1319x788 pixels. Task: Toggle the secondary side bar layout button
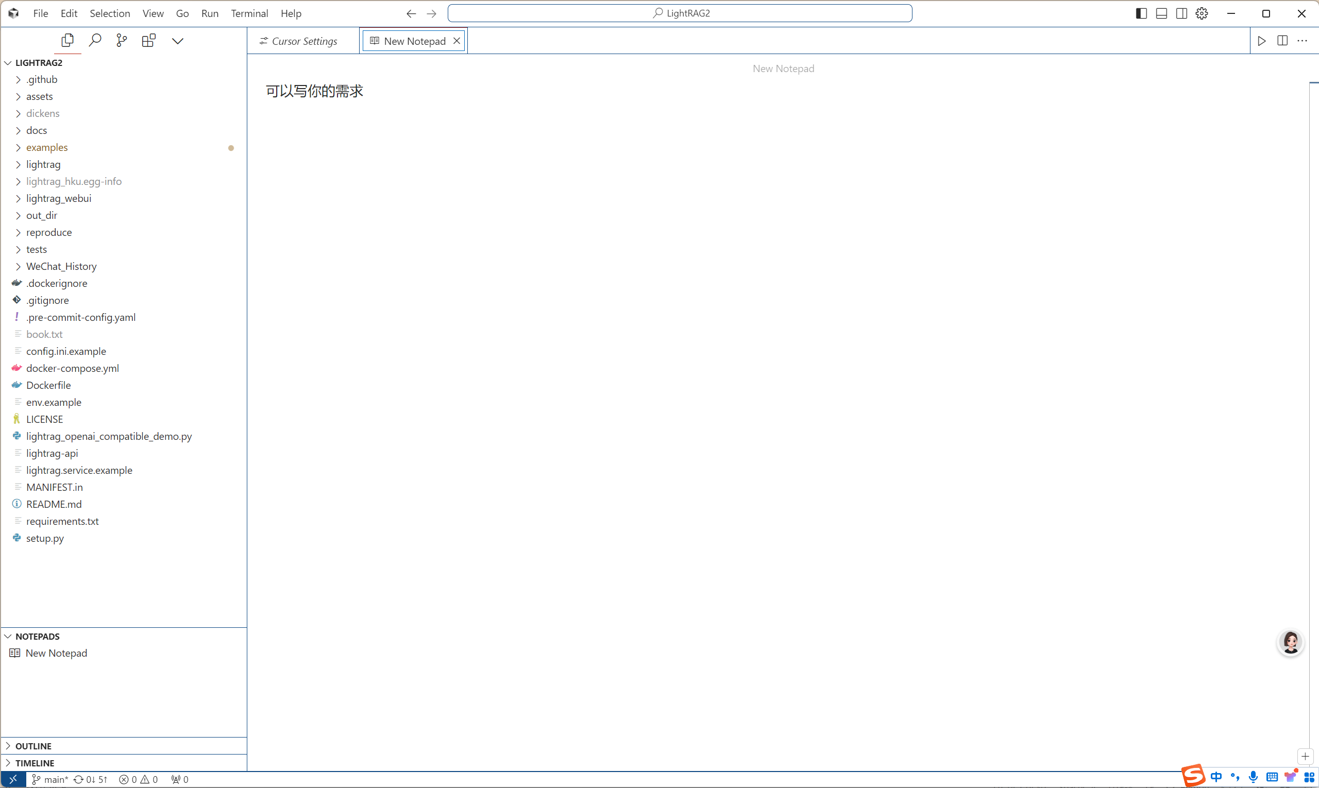[x=1182, y=13]
